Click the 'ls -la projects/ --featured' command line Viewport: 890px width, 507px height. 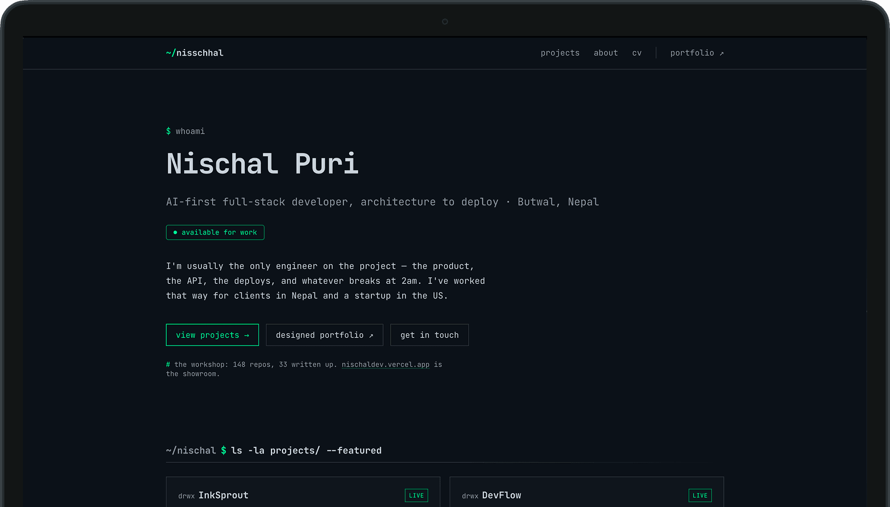[x=306, y=451]
